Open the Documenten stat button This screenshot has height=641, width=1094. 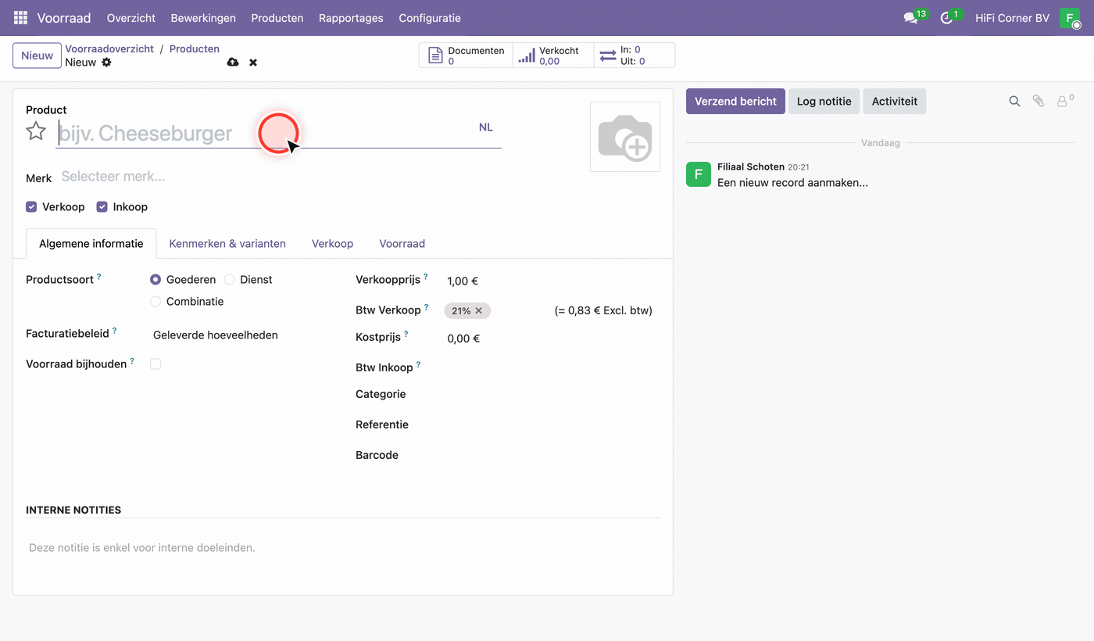tap(467, 56)
